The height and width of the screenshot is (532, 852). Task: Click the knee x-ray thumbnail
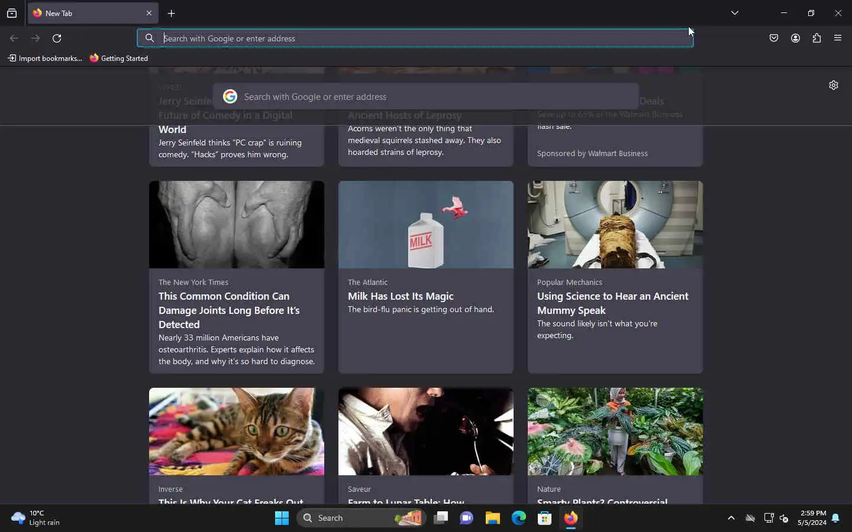(x=237, y=225)
